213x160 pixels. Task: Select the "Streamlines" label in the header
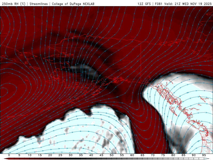(x=39, y=4)
